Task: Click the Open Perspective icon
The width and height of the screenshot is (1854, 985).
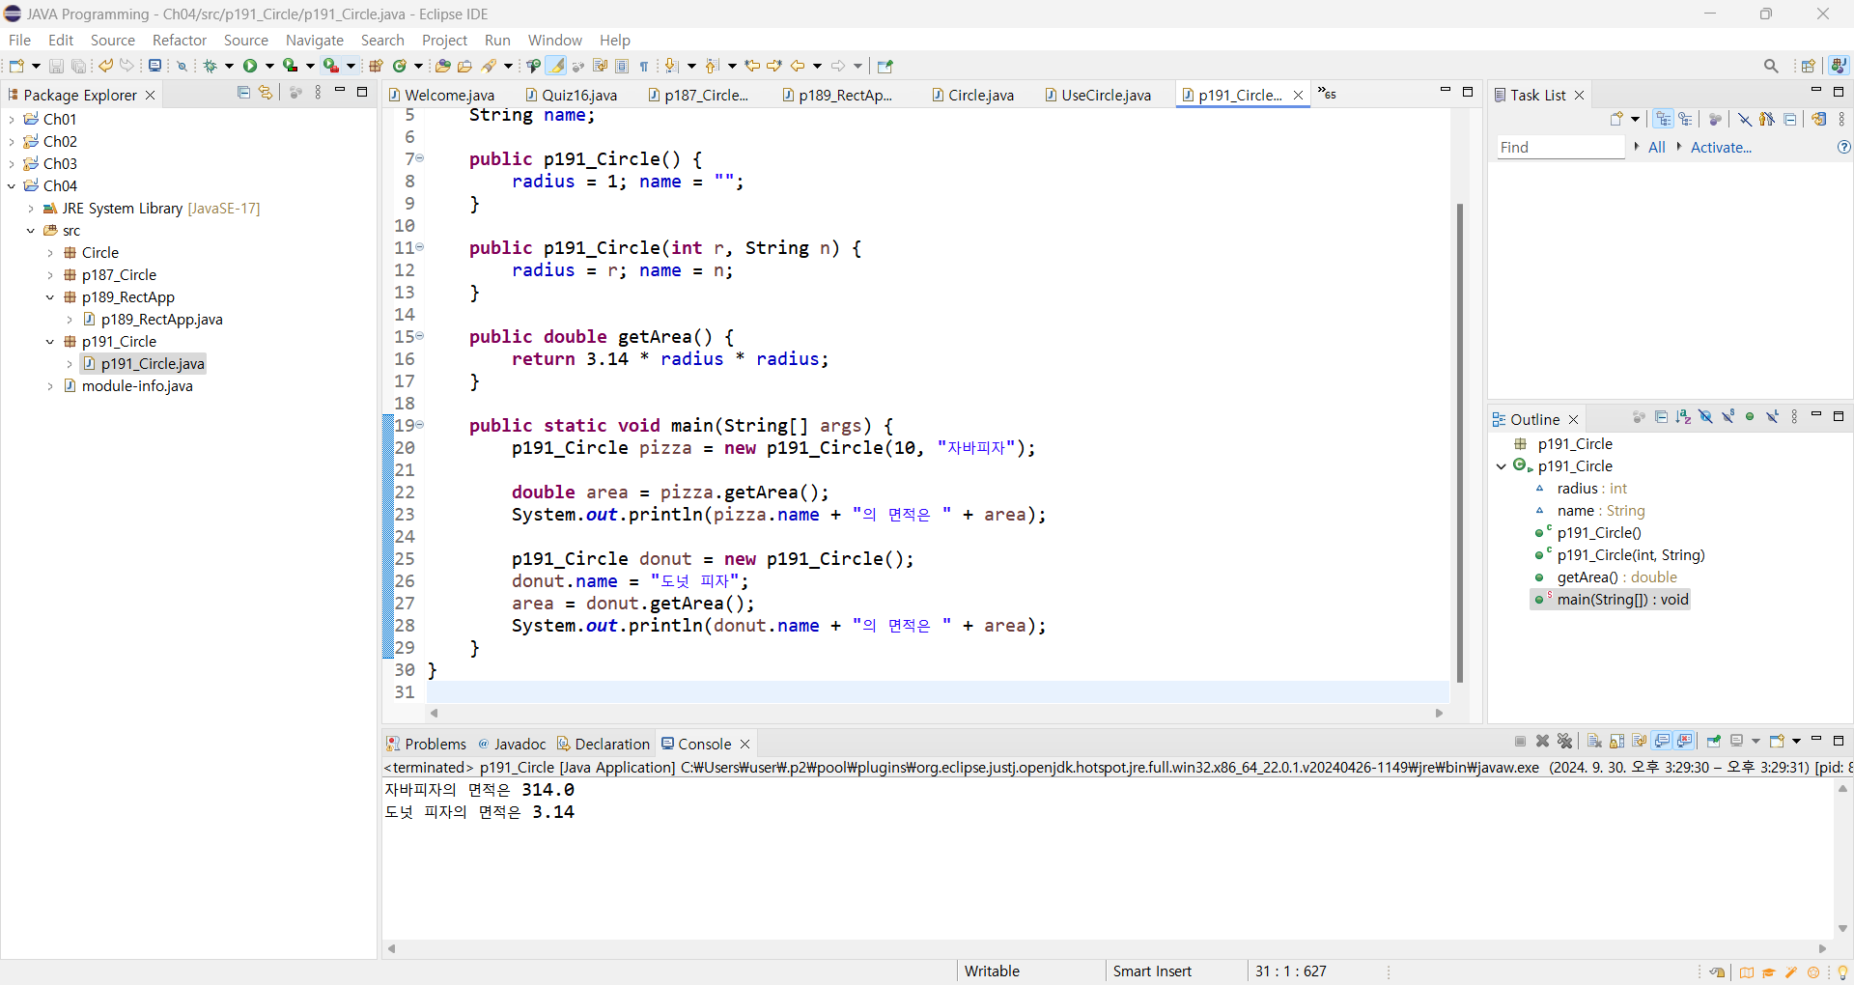Action: coord(1809,66)
